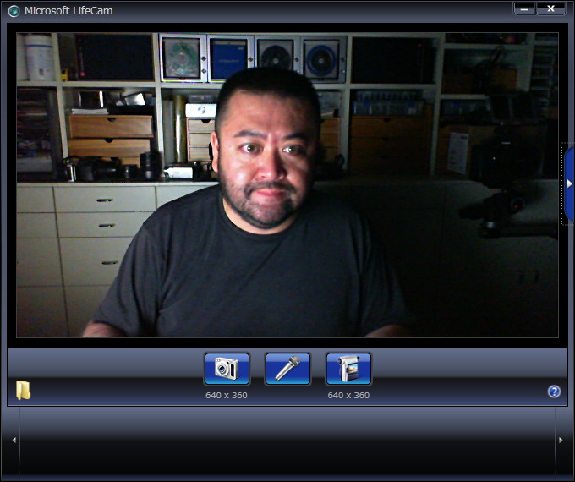
Task: Close the LifeCam window
Action: click(550, 8)
